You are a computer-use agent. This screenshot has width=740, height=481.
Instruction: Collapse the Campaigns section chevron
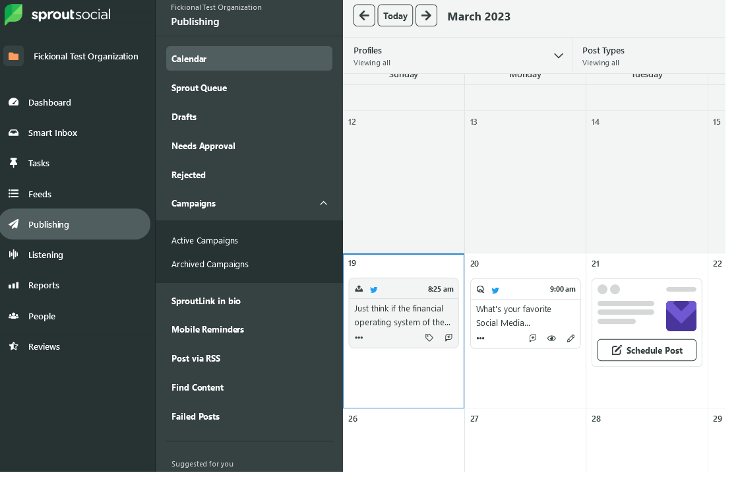[323, 203]
